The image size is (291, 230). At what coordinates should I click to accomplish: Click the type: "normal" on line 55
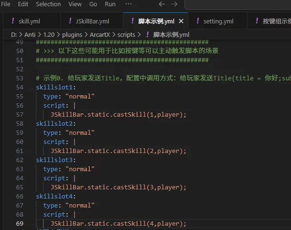[x=69, y=97]
